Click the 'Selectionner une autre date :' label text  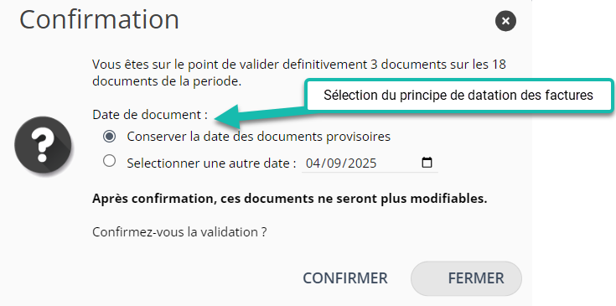tap(211, 163)
